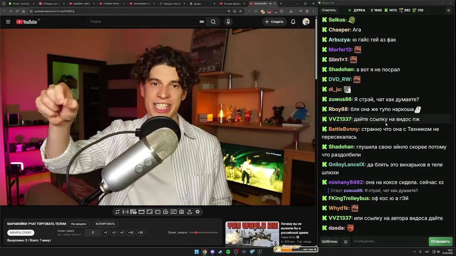Click the frame-corners icon in the video toolbar
The image size is (456, 256).
150,212
